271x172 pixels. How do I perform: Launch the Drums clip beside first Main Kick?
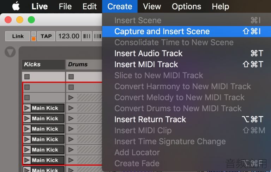click(71, 108)
